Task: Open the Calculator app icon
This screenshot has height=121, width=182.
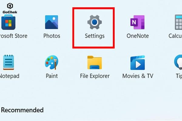Action: click(178, 22)
